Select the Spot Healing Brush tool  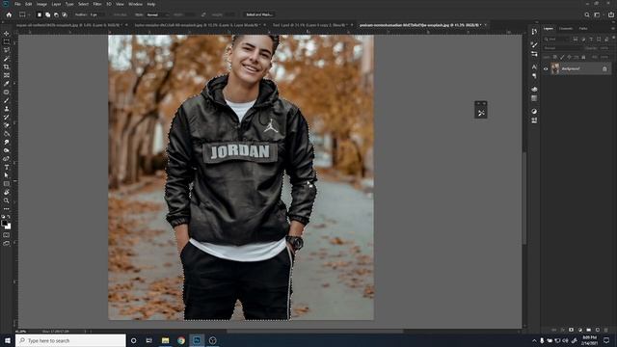pos(7,93)
